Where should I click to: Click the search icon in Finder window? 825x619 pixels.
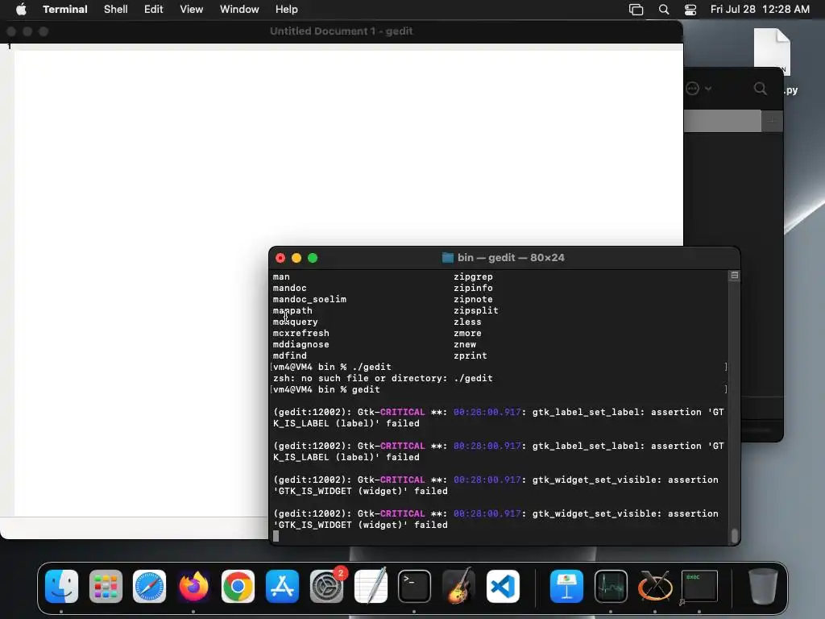761,89
